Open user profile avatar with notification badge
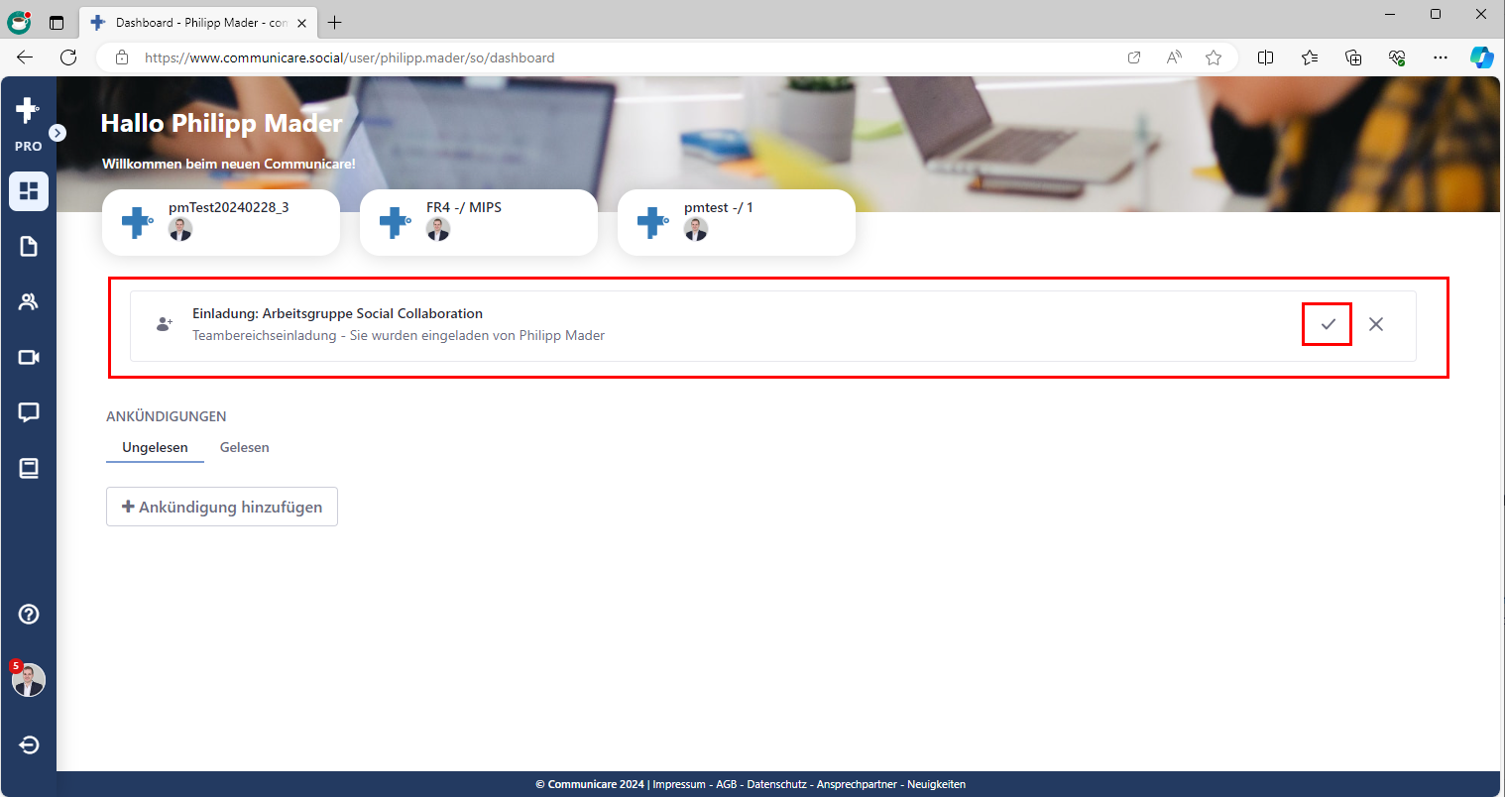The image size is (1505, 797). tap(28, 679)
